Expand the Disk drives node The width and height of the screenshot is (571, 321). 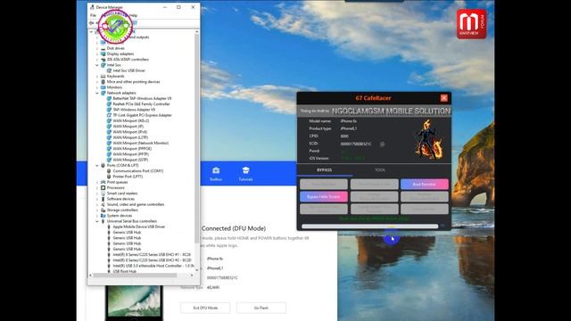tap(97, 48)
